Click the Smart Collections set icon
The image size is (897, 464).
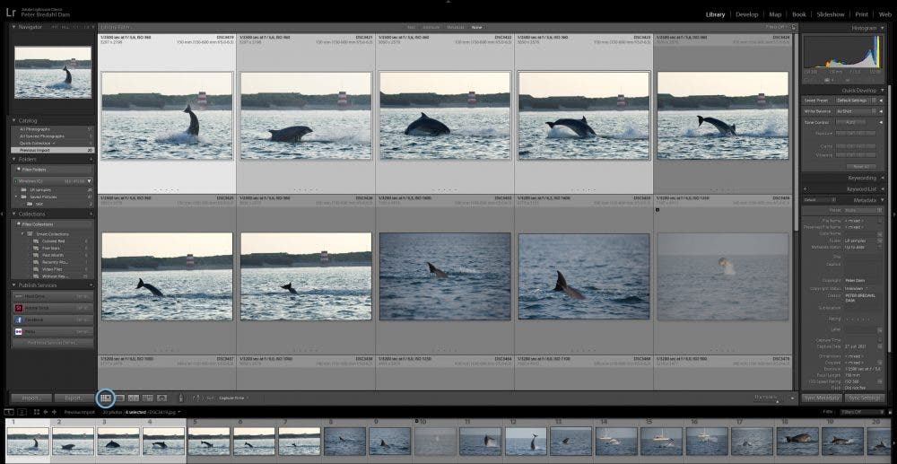30,234
